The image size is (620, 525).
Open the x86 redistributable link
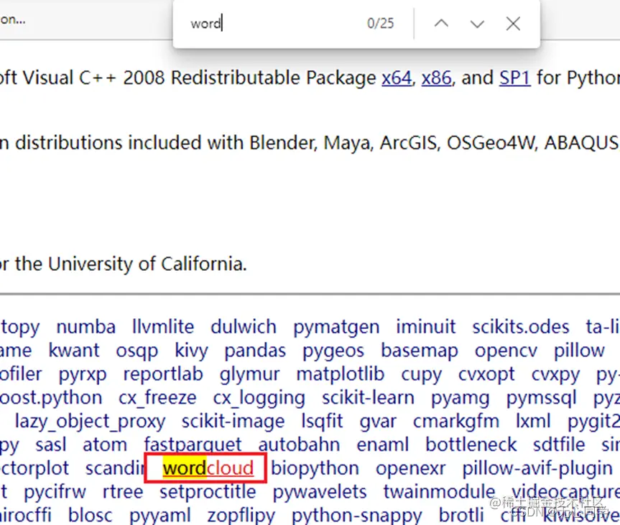tap(437, 78)
